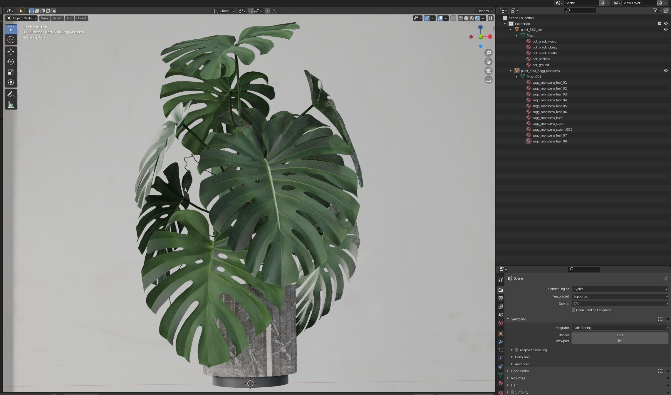Enable Open Shading Language checkbox

point(573,310)
